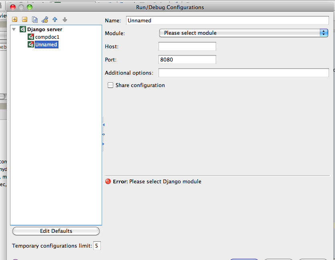Click the 'Module:' label
The width and height of the screenshot is (335, 260).
click(x=115, y=33)
